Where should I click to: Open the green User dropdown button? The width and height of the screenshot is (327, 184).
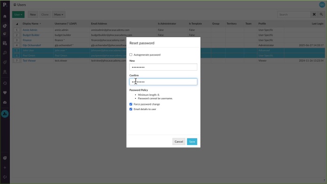(18, 15)
